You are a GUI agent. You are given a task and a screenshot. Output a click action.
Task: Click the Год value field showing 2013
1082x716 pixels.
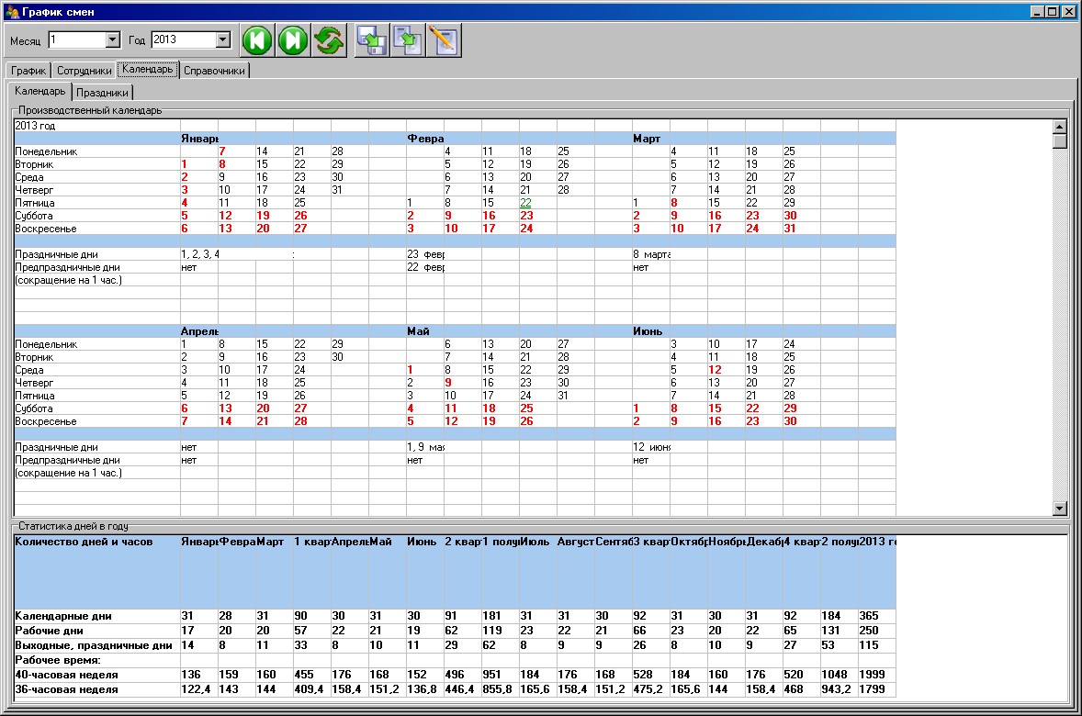[184, 40]
